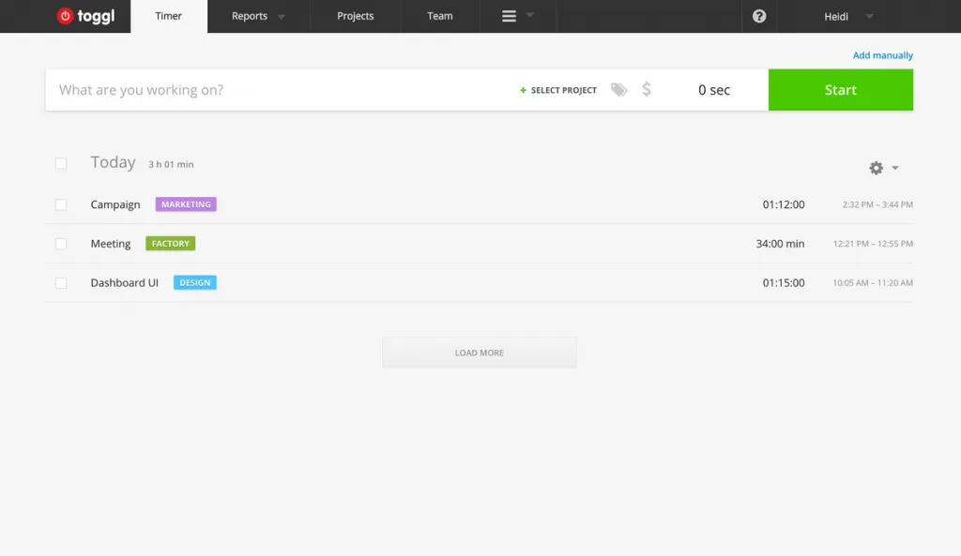Screen dimensions: 961x556
Task: Click Select Project in the timer bar
Action: [x=558, y=90]
